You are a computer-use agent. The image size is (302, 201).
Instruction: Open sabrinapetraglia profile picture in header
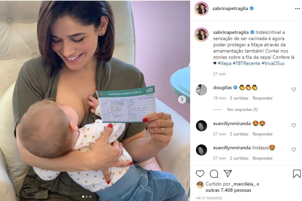[x=202, y=9]
